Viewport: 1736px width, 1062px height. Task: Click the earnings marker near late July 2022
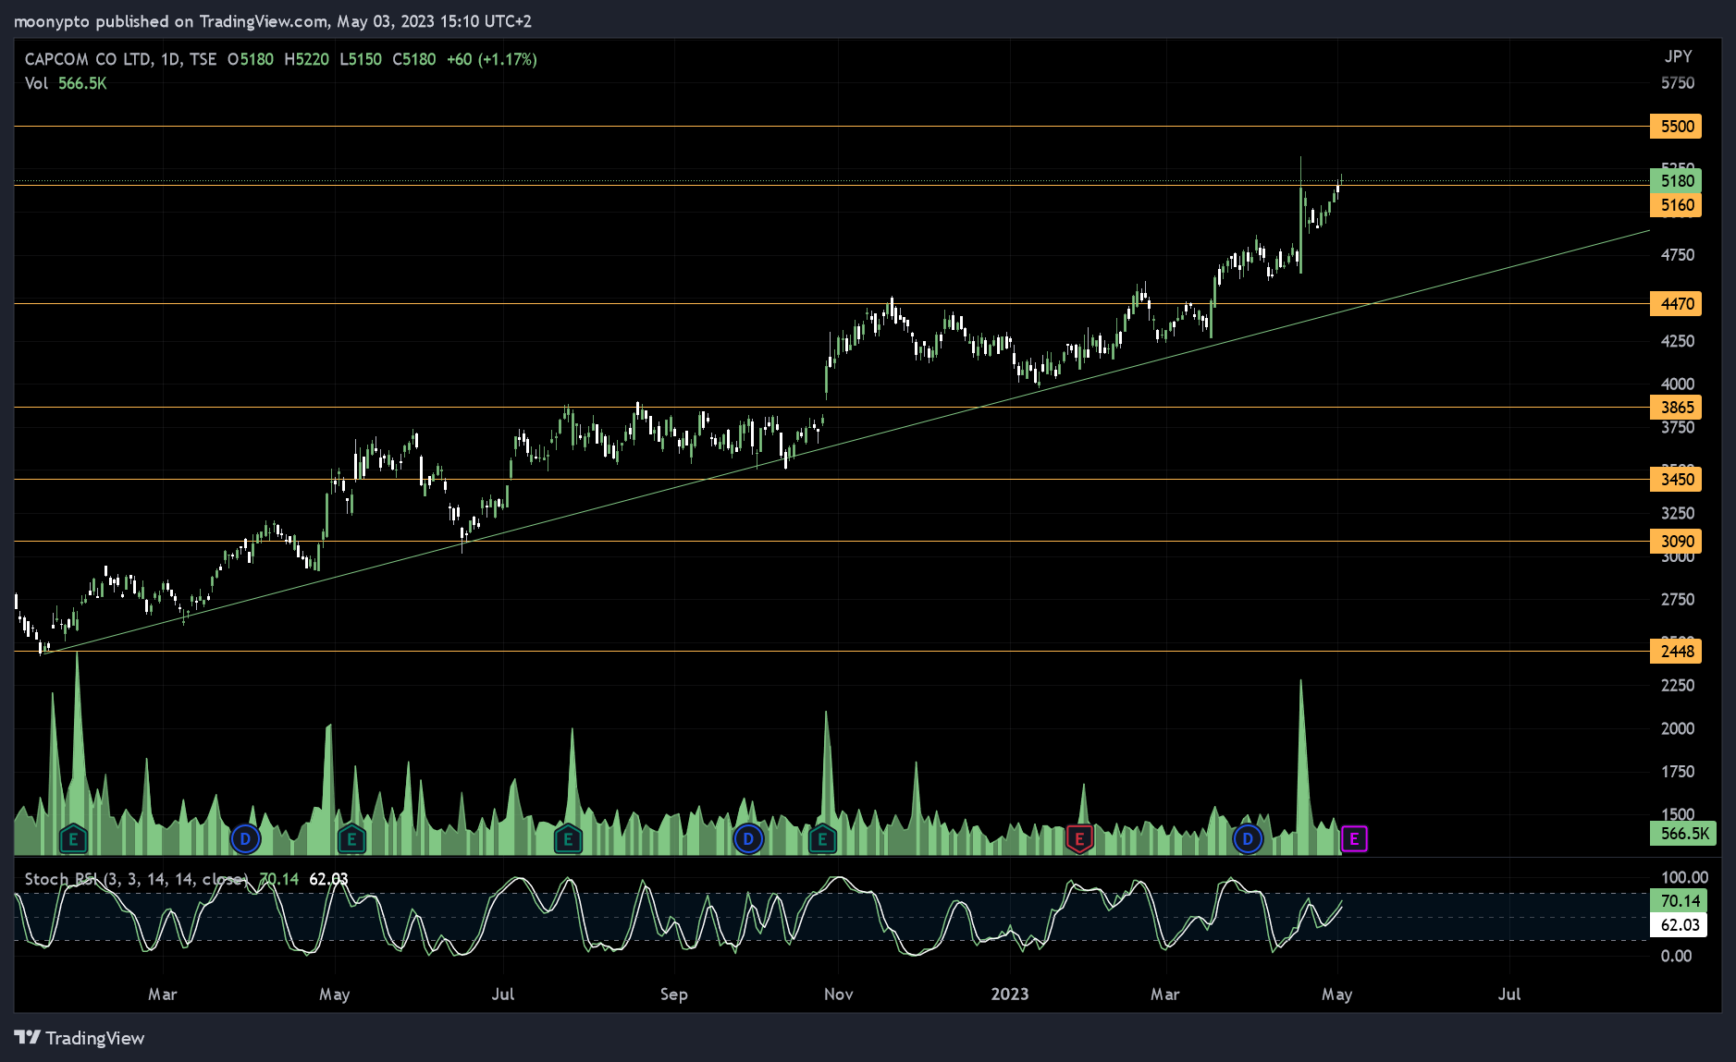point(568,839)
